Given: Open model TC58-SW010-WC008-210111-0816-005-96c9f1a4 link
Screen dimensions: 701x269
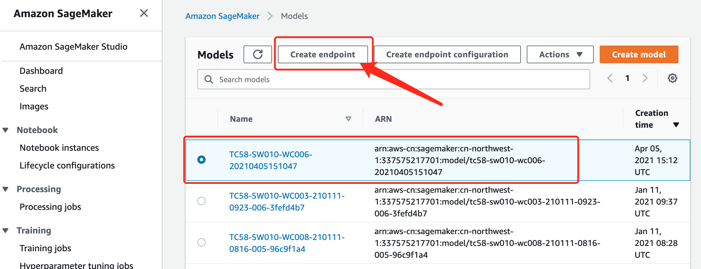Looking at the screenshot, I should coord(287,243).
